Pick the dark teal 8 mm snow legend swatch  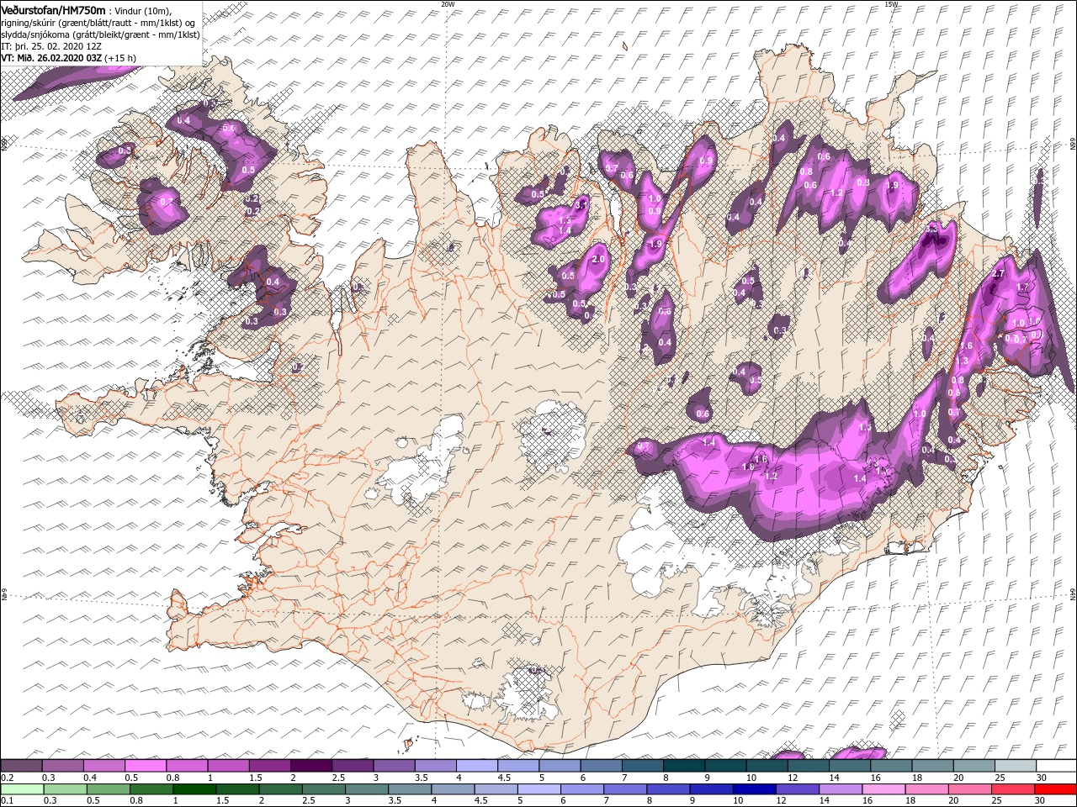[x=683, y=765]
